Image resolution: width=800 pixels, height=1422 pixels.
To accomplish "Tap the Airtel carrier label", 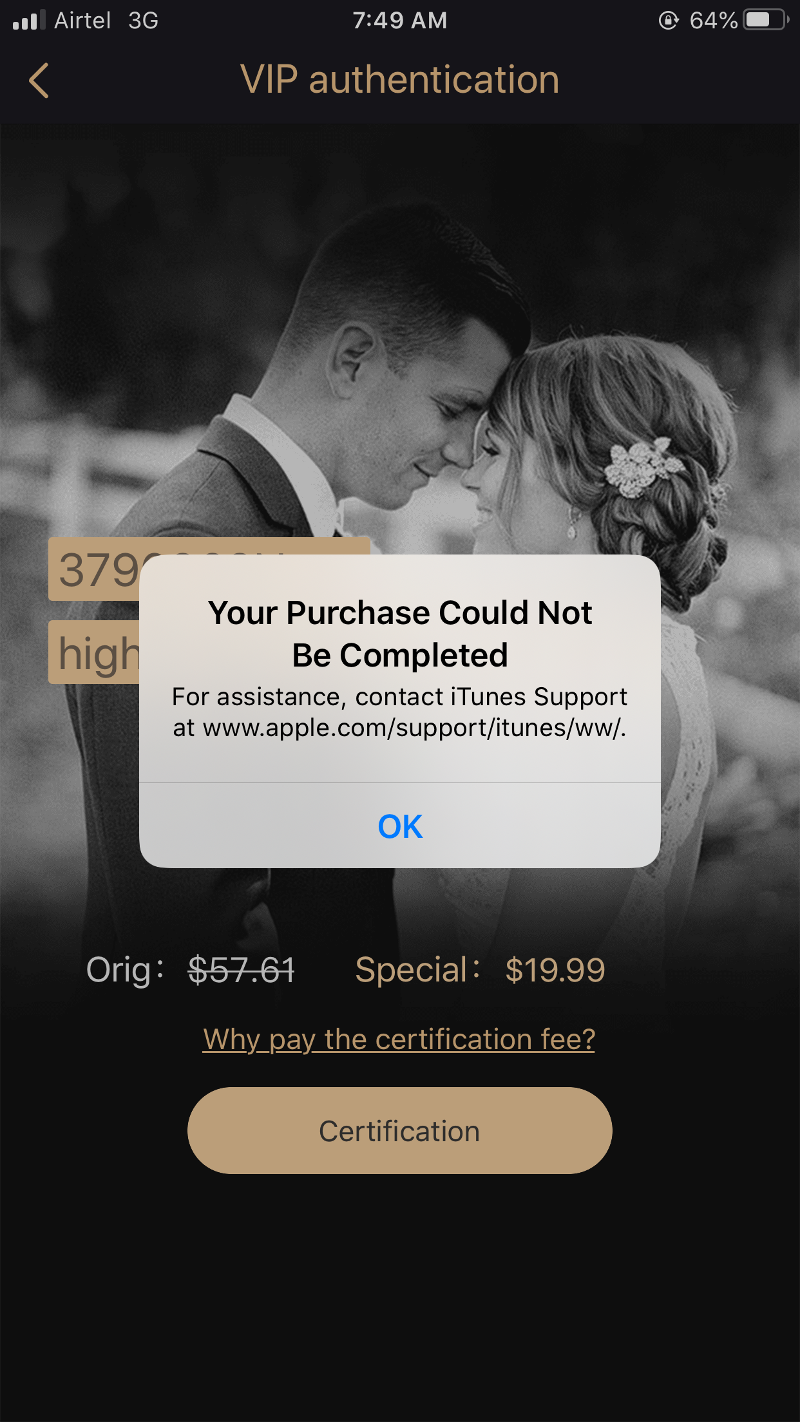I will click(x=82, y=21).
